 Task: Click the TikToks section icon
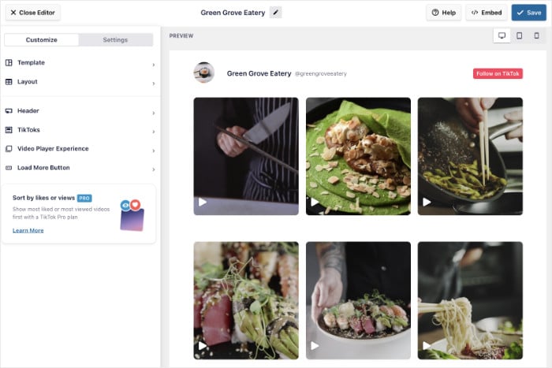tap(9, 130)
